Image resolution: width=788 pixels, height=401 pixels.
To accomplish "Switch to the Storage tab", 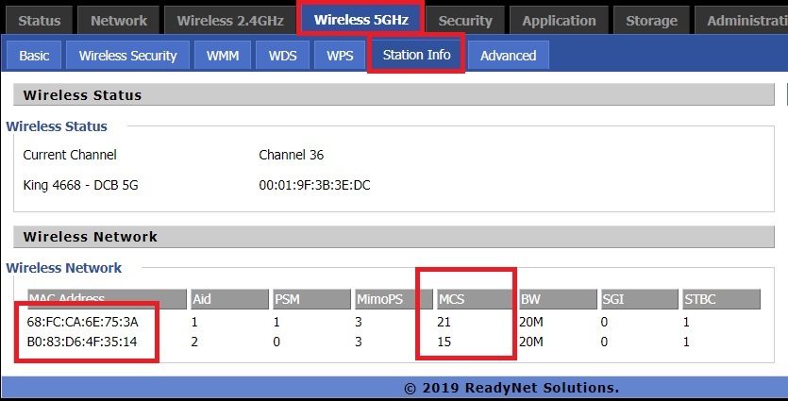I will point(651,20).
